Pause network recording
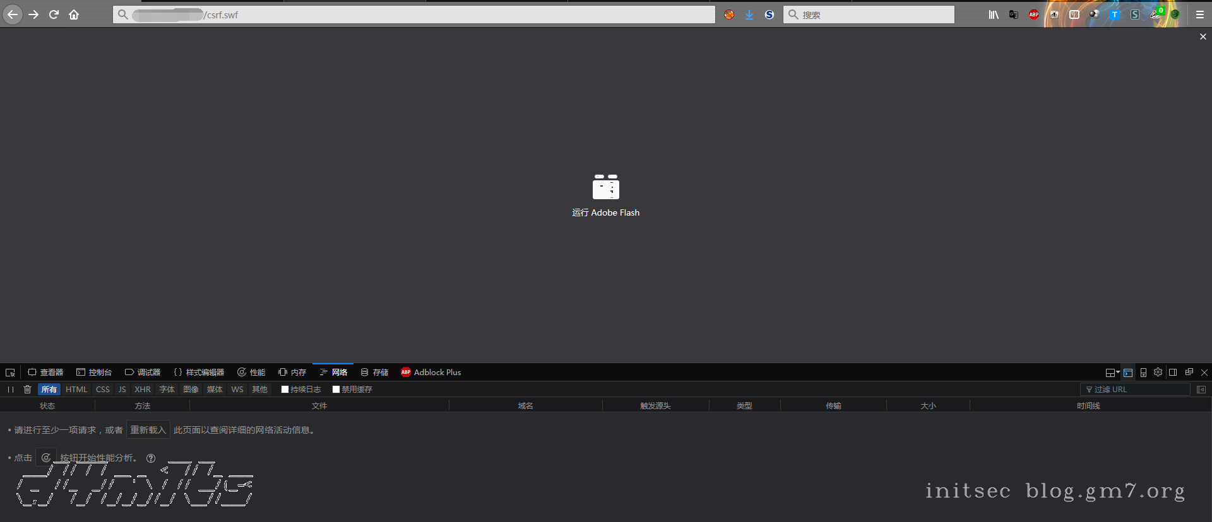The width and height of the screenshot is (1212, 522). 11,390
